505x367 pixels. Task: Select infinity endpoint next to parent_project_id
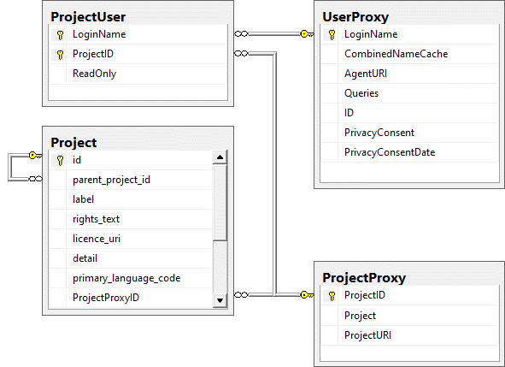click(x=35, y=179)
